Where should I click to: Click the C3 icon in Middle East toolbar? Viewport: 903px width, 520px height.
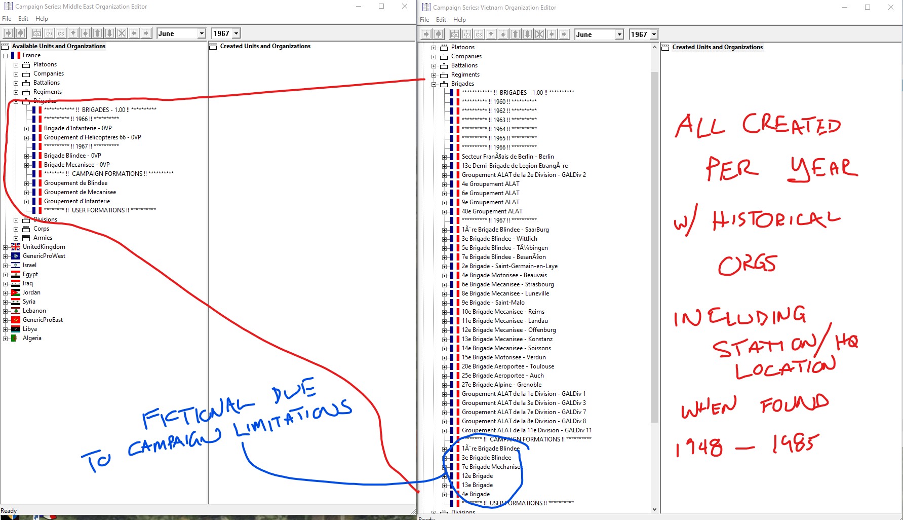[61, 33]
